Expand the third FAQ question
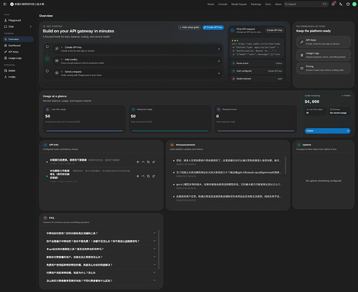Image resolution: width=358 pixels, height=292 pixels. tap(100, 249)
